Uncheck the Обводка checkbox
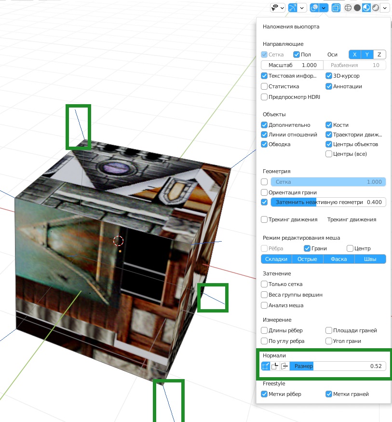 264,144
